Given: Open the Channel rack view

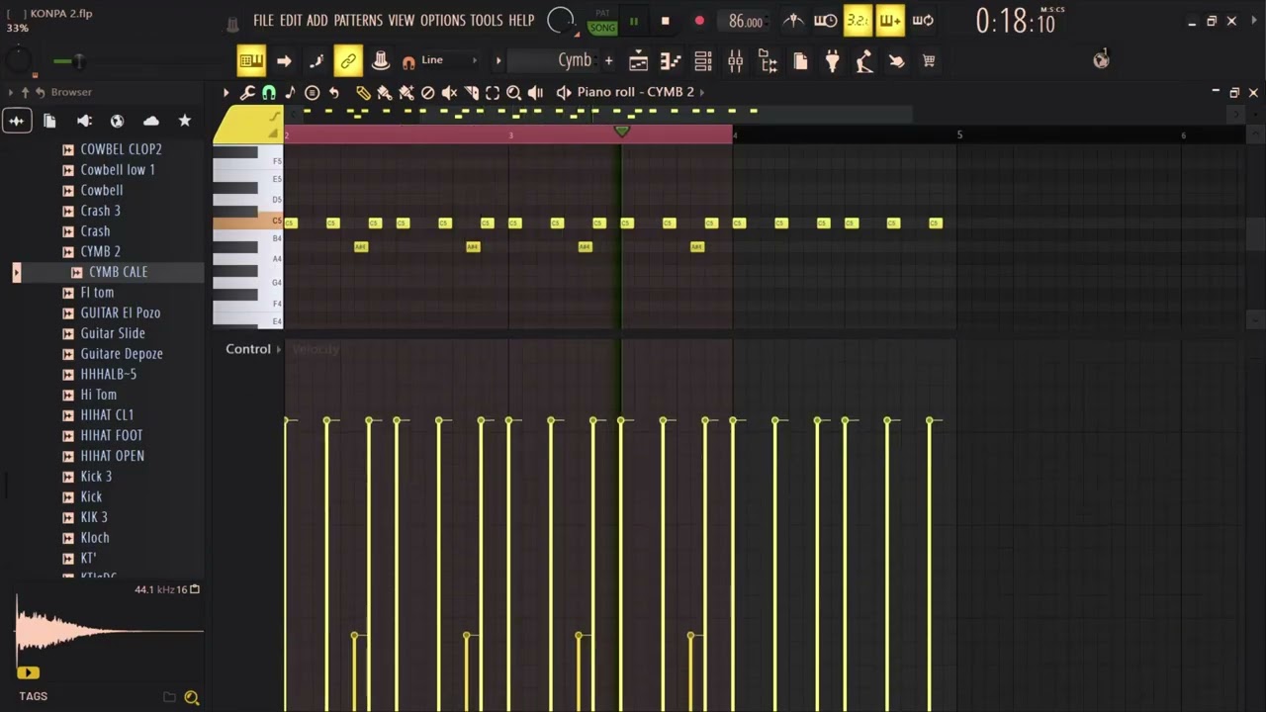Looking at the screenshot, I should pos(703,61).
